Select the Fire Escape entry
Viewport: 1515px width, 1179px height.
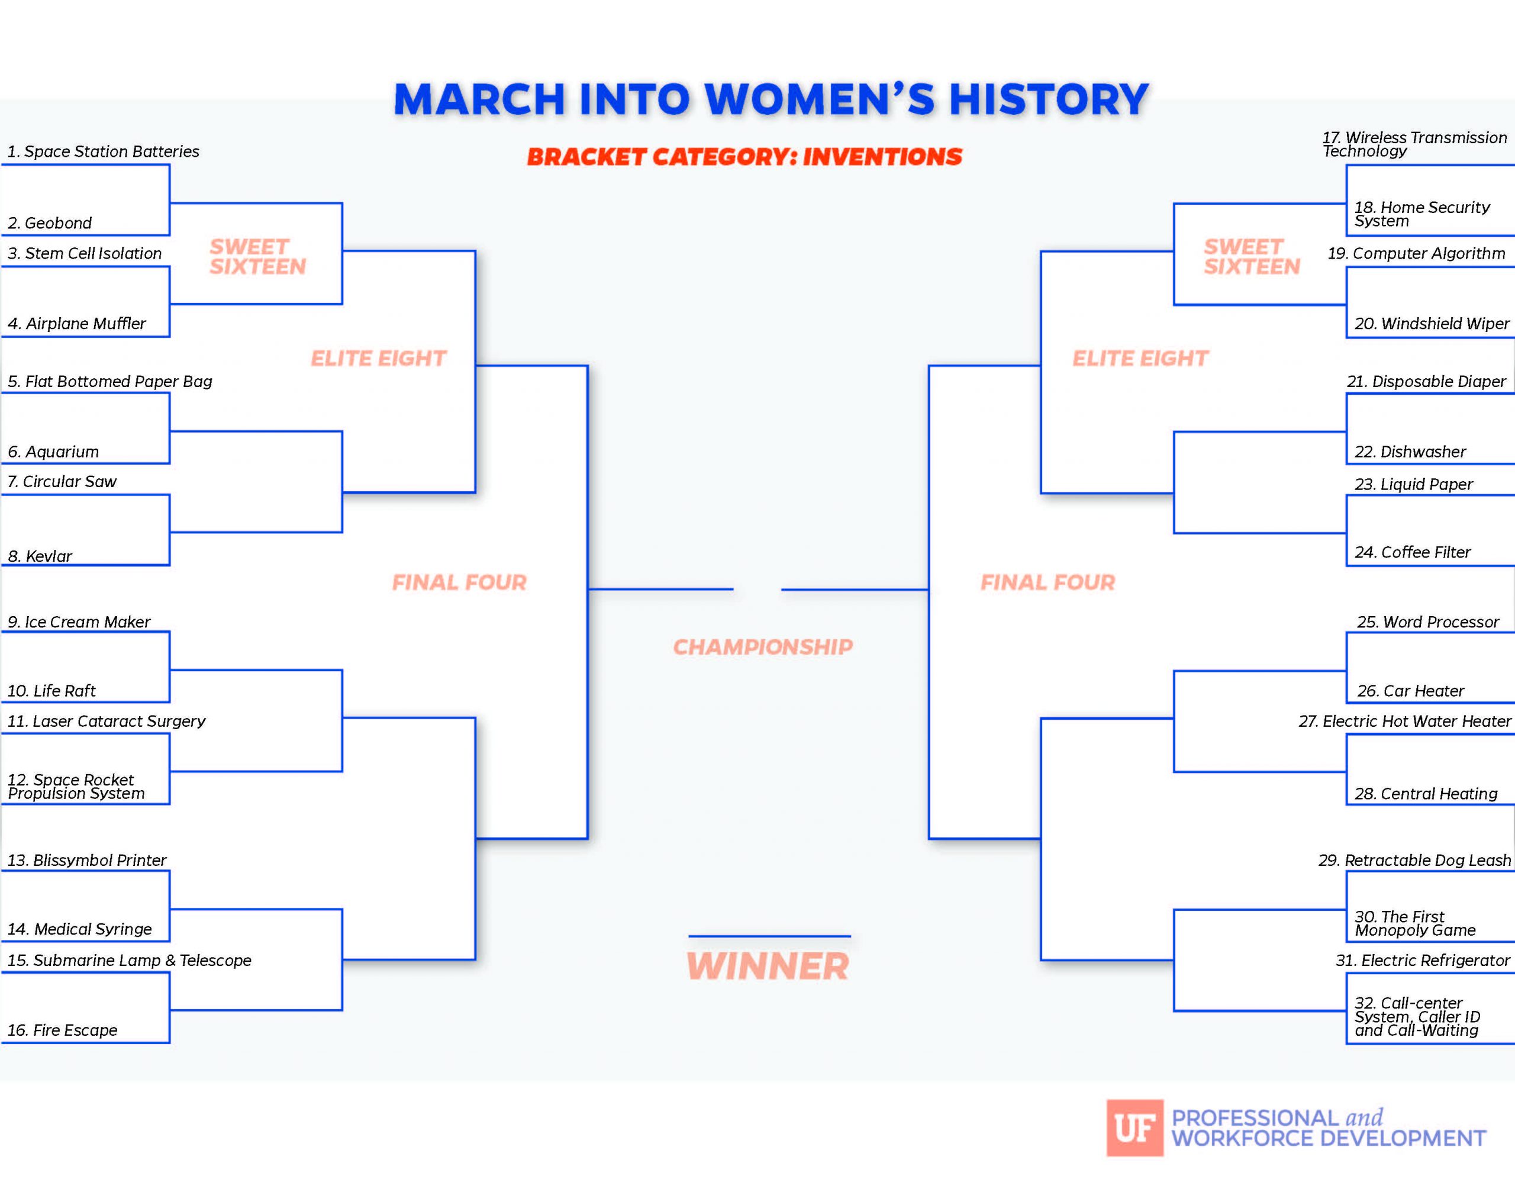(x=62, y=1030)
